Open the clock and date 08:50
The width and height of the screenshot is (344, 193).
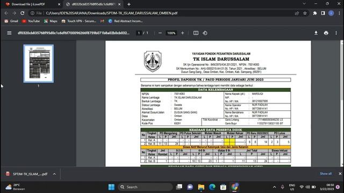click(x=327, y=187)
